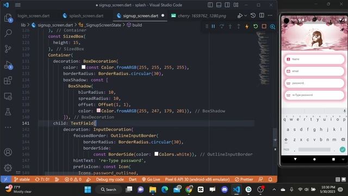Viewport: 348px width, 196px height.
Task: Switch to the login_screen.dart tab
Action: [x=34, y=16]
